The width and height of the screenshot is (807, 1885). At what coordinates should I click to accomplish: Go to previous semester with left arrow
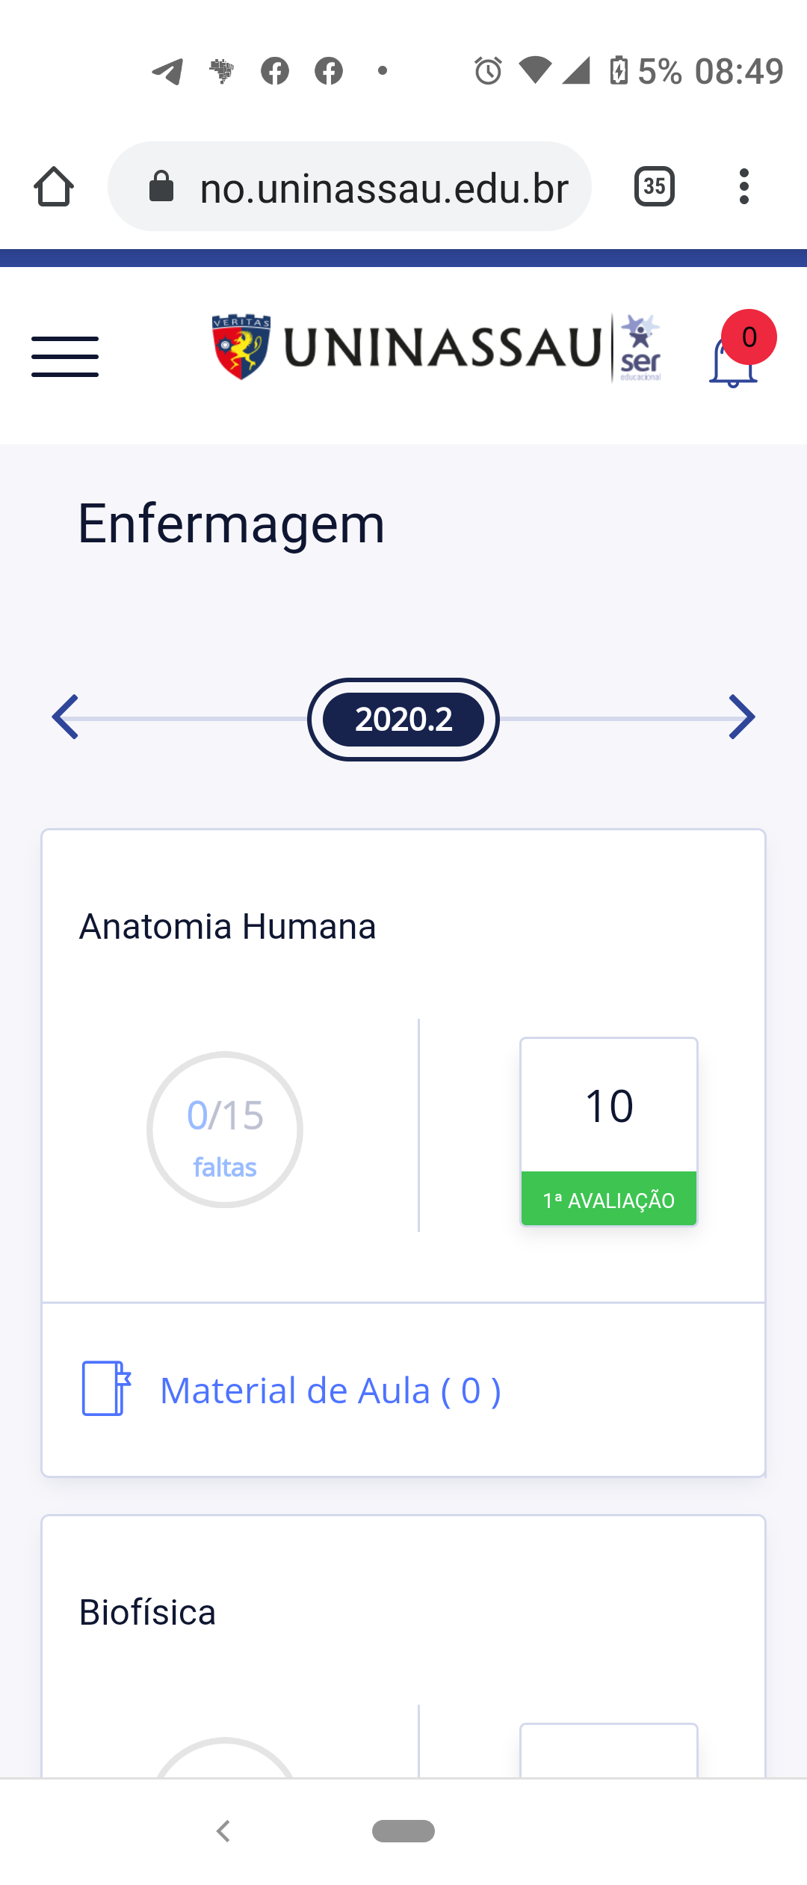click(x=66, y=717)
